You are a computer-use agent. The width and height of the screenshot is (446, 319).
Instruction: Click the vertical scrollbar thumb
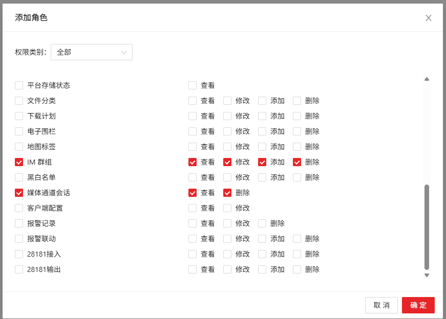(427, 227)
